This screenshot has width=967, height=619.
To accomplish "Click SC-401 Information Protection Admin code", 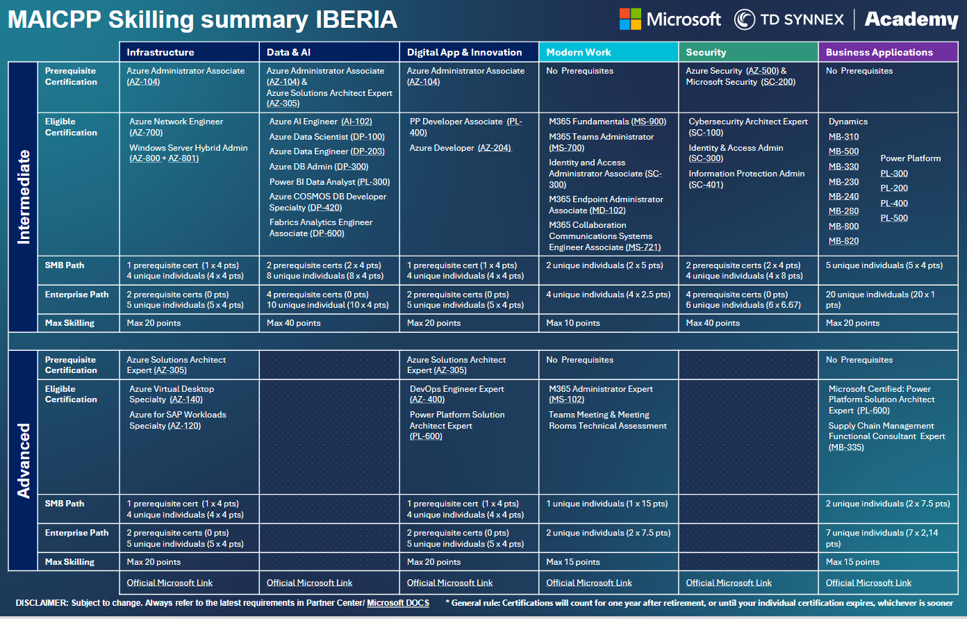I will click(x=706, y=185).
